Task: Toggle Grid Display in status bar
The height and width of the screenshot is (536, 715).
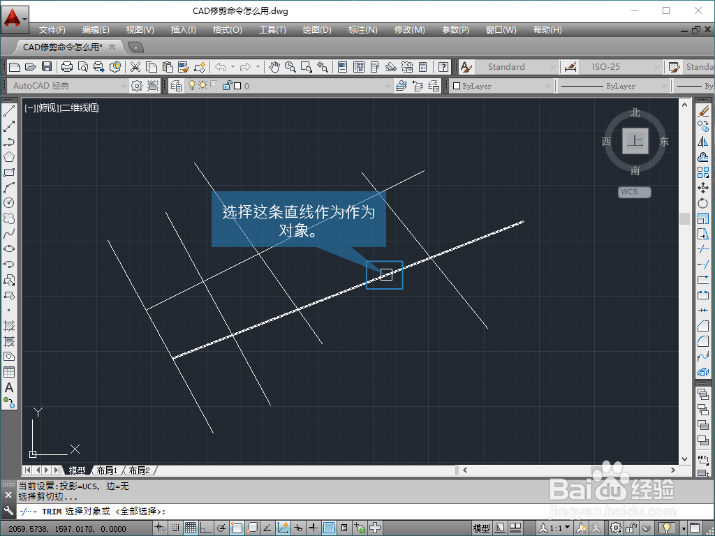Action: pos(191,528)
